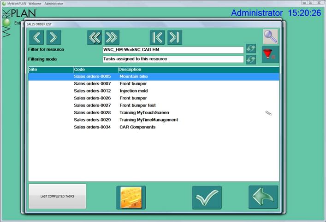This screenshot has height=222, width=326.
Task: Sort by the Description column header
Action: click(x=198, y=70)
